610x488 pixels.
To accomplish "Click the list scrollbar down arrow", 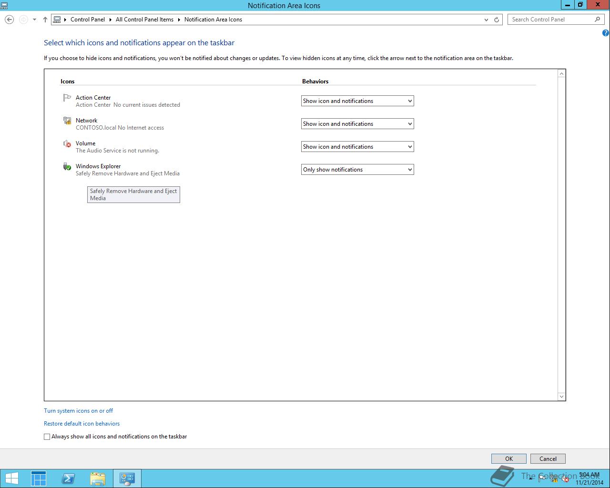I will pos(561,396).
